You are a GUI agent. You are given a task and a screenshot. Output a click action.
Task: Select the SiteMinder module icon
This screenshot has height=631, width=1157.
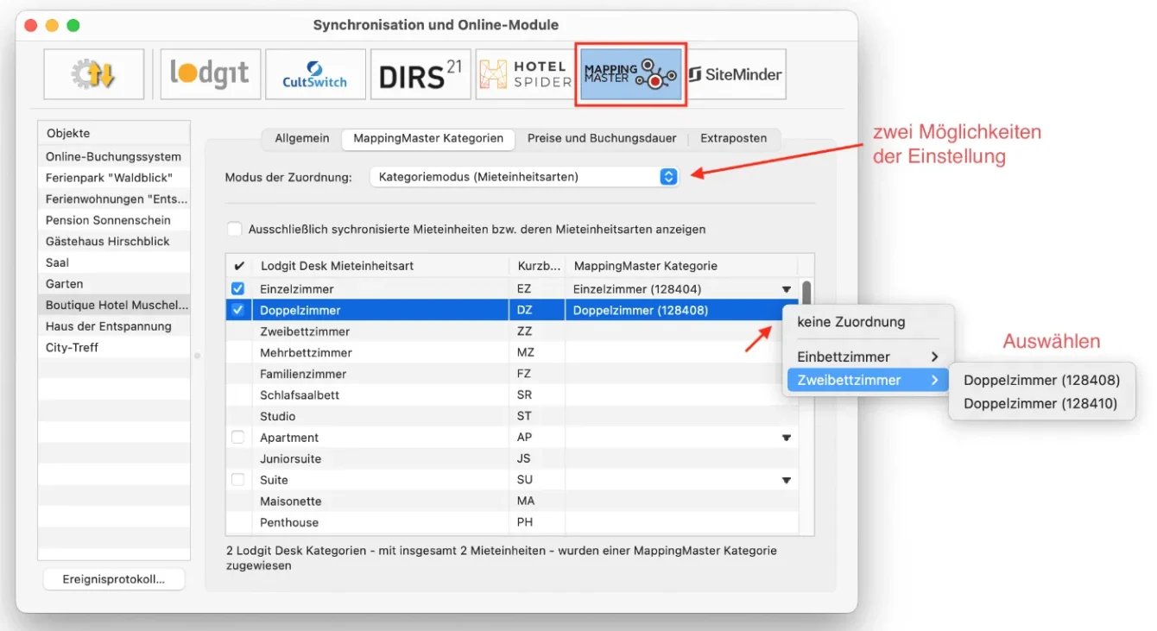pyautogui.click(x=736, y=74)
